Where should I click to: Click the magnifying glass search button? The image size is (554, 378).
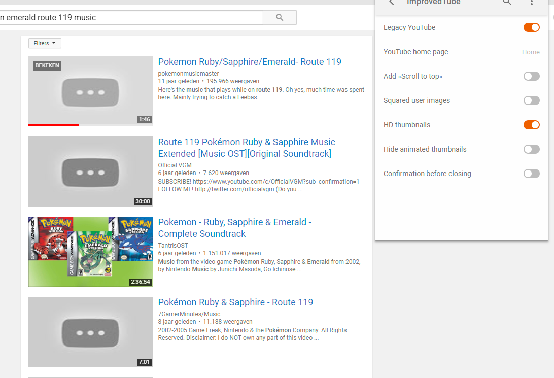pyautogui.click(x=279, y=17)
